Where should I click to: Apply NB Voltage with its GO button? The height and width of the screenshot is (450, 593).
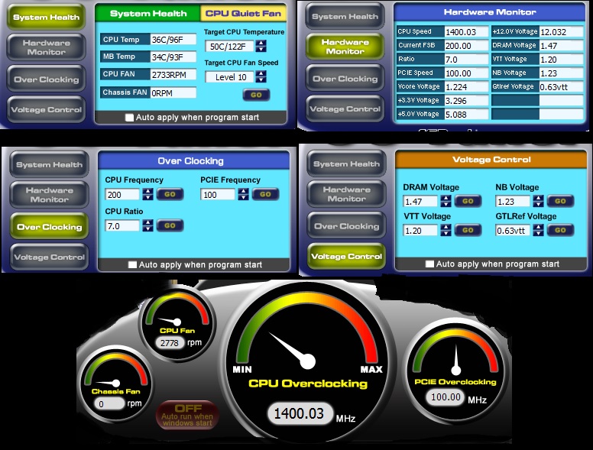[x=560, y=201]
